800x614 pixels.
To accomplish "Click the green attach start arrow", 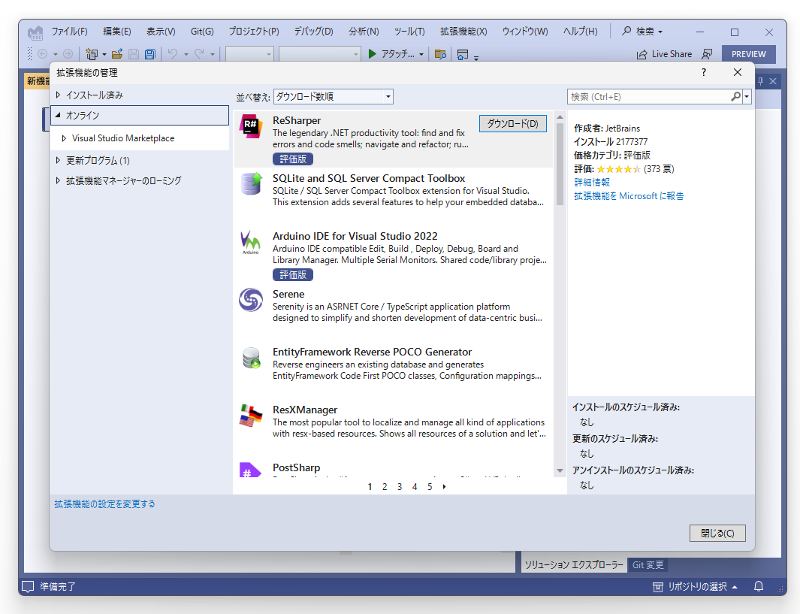I will 373,53.
